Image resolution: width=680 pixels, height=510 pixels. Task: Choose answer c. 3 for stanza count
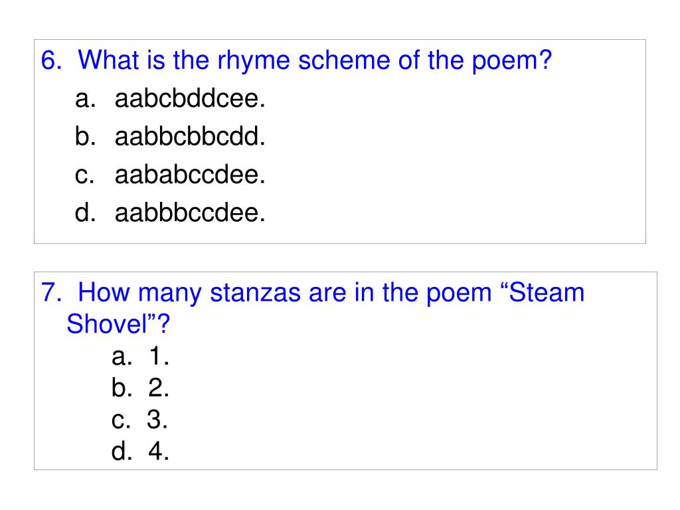click(139, 420)
